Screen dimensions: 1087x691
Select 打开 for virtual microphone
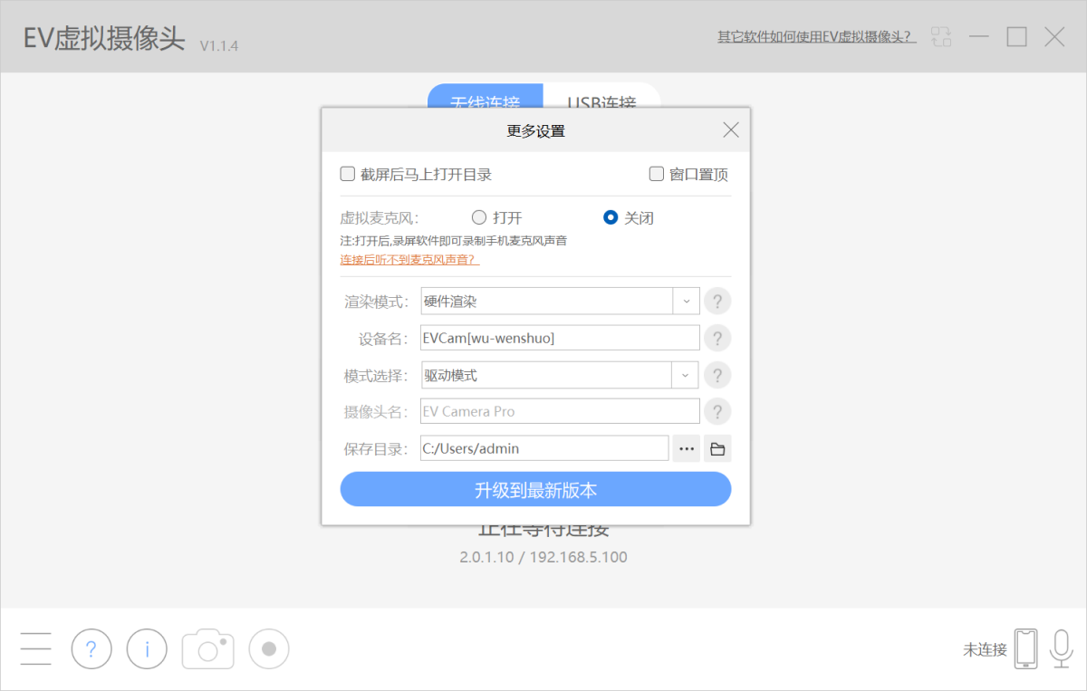click(479, 217)
